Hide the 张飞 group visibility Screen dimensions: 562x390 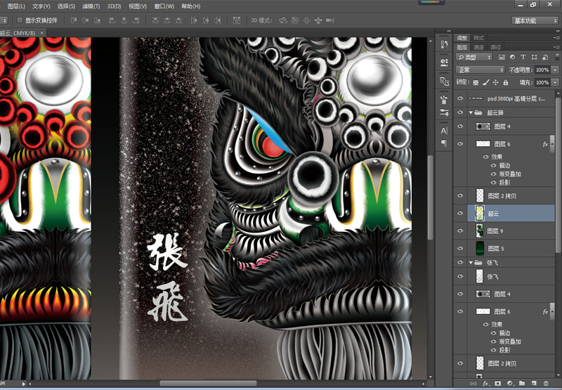tap(461, 262)
